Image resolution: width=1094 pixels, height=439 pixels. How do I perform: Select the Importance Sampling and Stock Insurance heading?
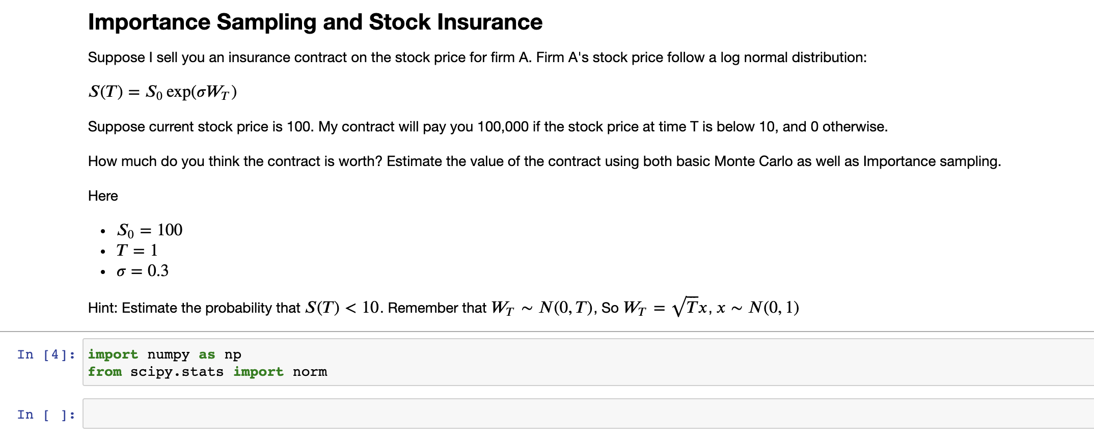tap(315, 21)
